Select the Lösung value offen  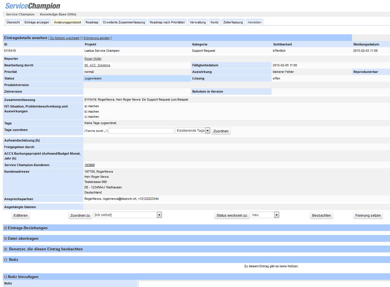click(276, 78)
